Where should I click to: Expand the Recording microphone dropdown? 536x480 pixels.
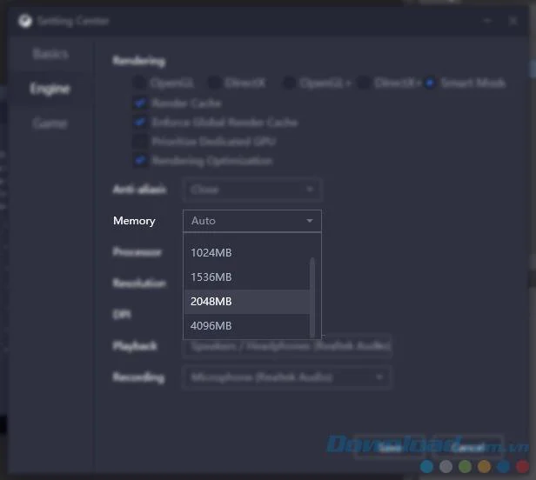pyautogui.click(x=287, y=377)
